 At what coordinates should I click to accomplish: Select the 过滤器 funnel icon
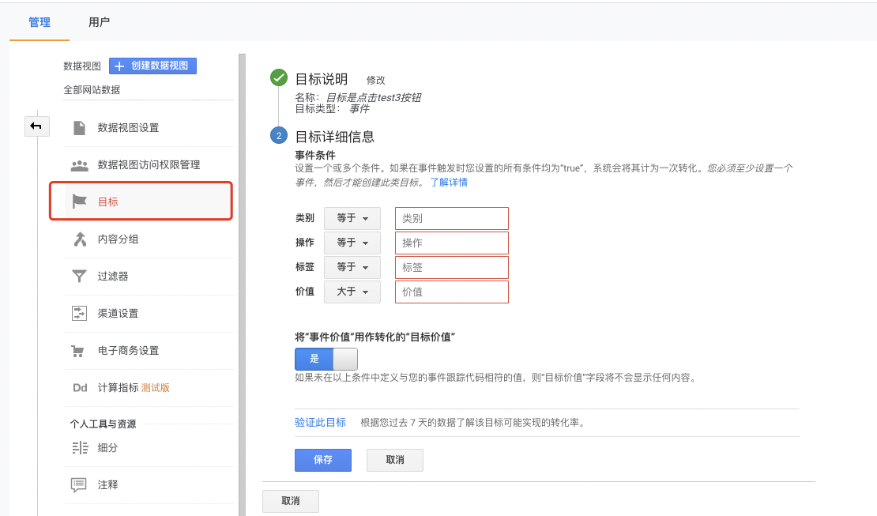pyautogui.click(x=79, y=276)
